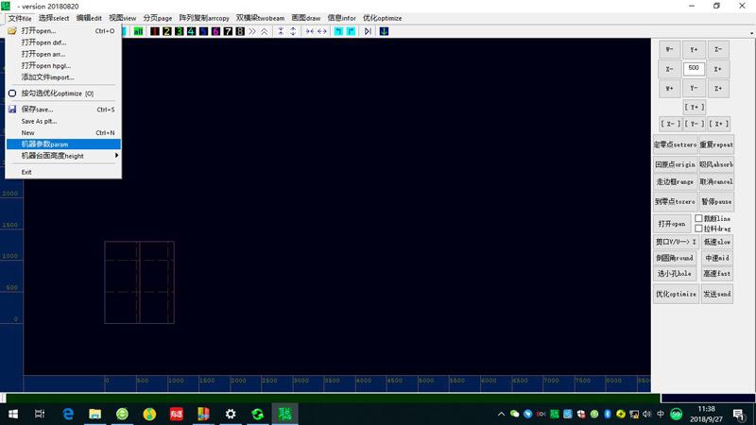Click the Z- jog button
This screenshot has width=756, height=425.
pos(718,50)
